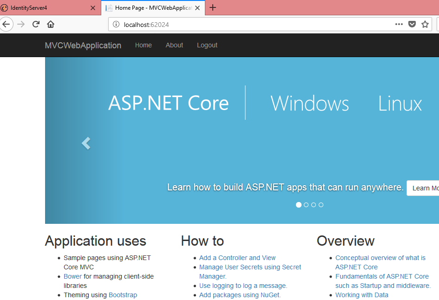Click Logout in the navbar
Screen dimensions: 439x300
207,45
